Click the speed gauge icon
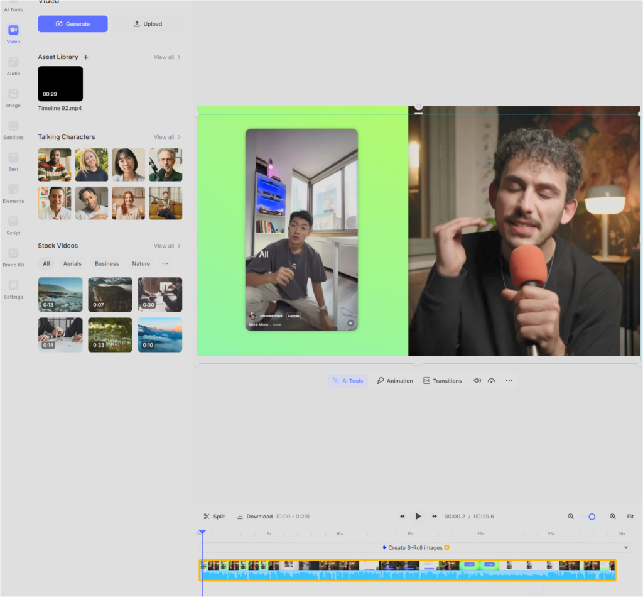Image resolution: width=643 pixels, height=597 pixels. 492,381
